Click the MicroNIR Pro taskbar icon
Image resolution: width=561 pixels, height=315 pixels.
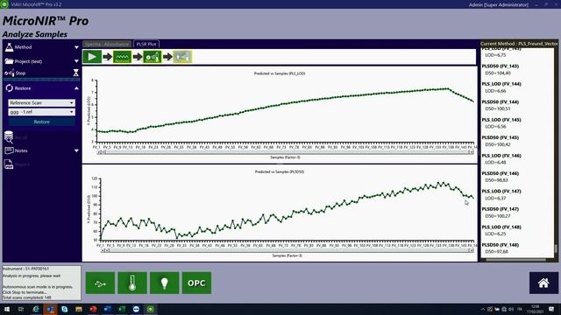pos(150,309)
